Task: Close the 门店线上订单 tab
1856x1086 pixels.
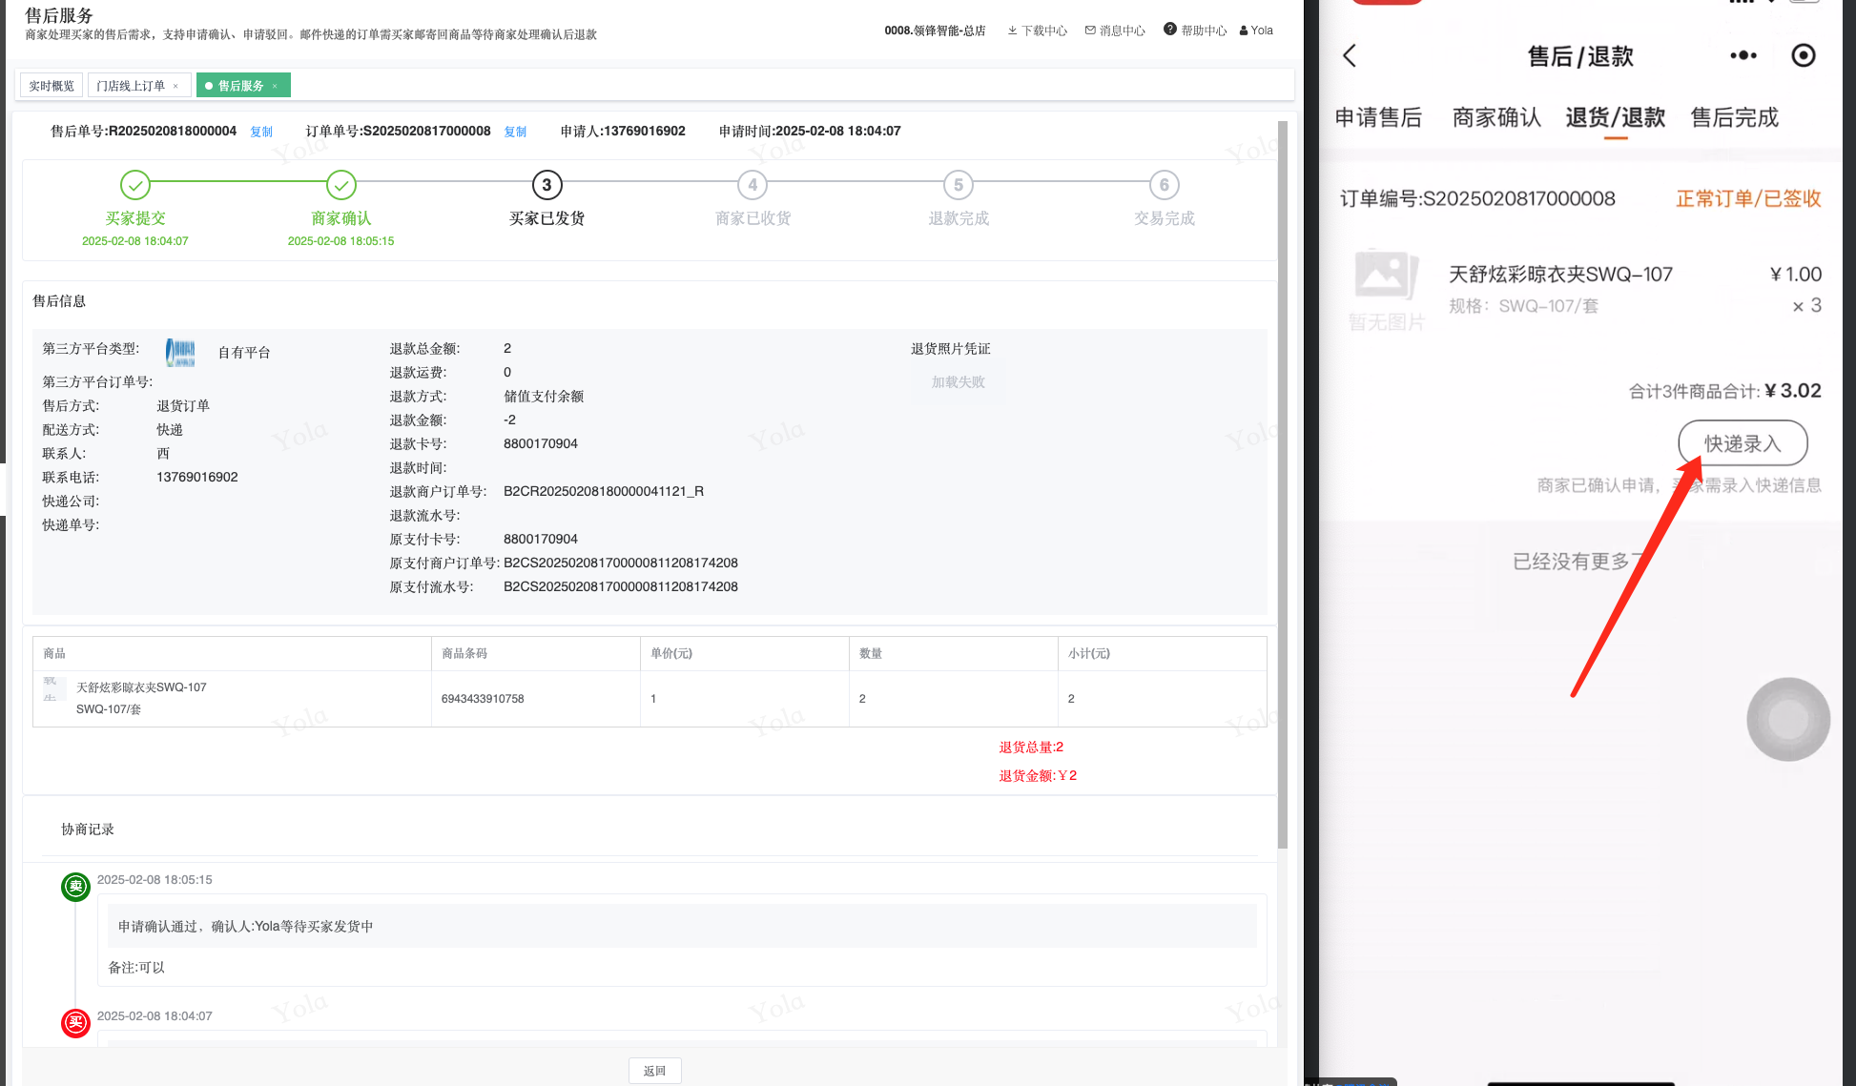Action: (x=175, y=86)
